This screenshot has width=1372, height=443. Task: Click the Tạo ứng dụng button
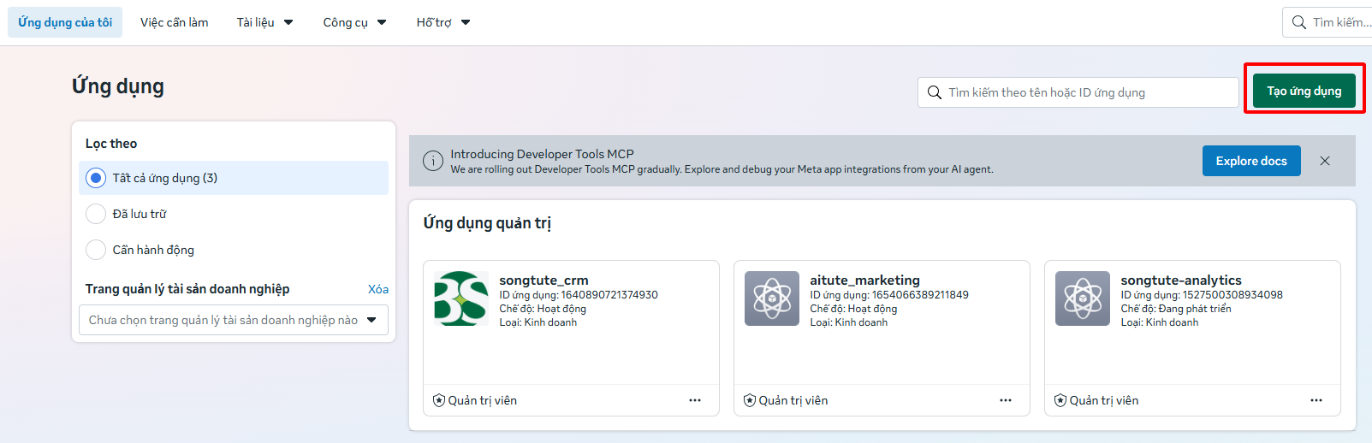(x=1304, y=91)
